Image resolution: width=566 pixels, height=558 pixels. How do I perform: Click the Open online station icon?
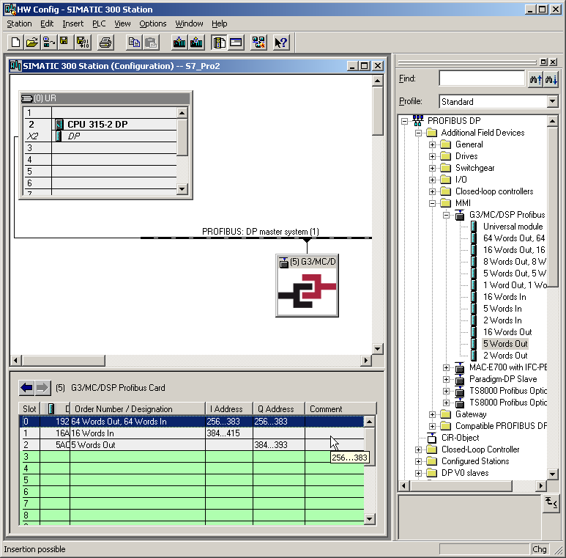pyautogui.click(x=49, y=43)
